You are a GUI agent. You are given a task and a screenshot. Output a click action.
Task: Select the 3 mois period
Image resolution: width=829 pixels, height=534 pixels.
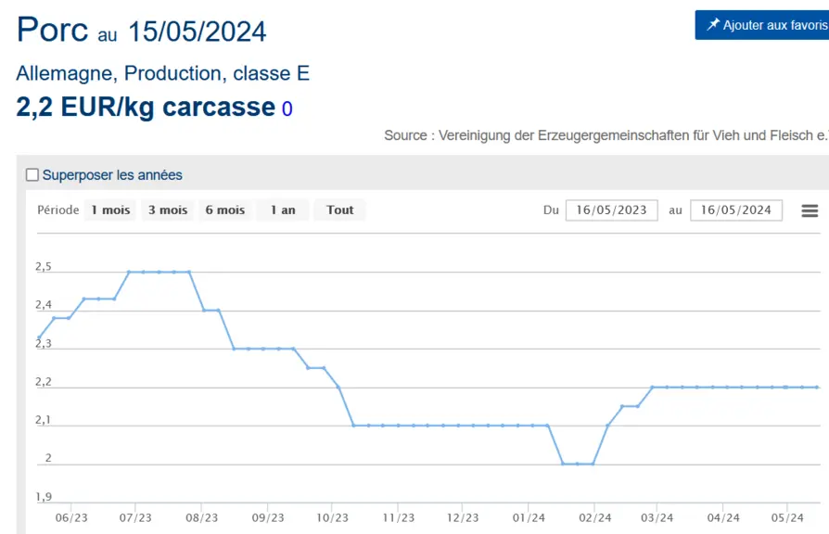point(168,210)
